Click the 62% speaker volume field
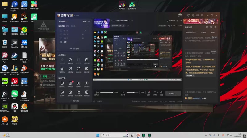This screenshot has width=247, height=138. coord(142,93)
